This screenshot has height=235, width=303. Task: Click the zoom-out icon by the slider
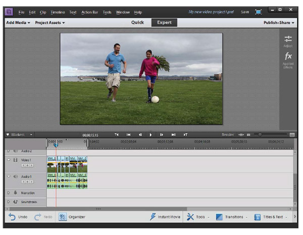point(248,135)
